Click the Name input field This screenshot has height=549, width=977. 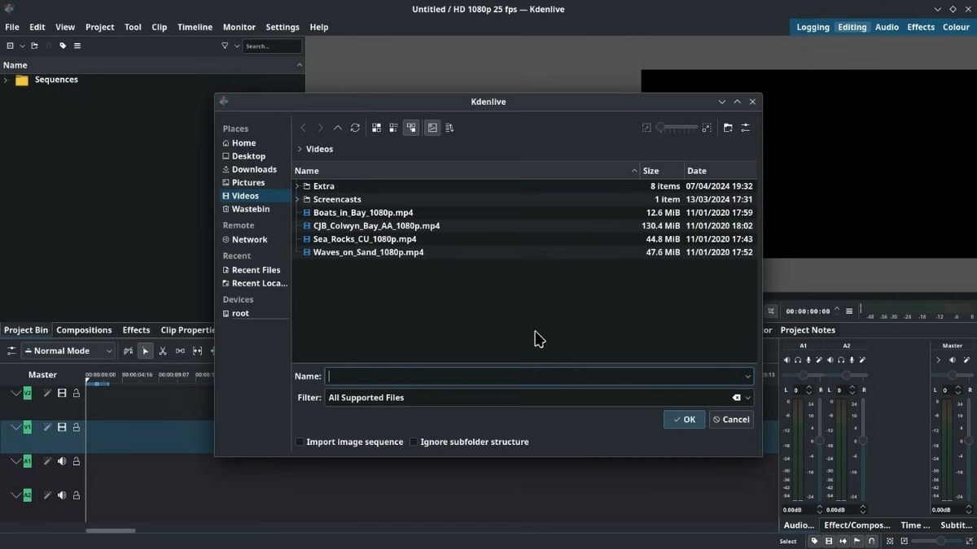pyautogui.click(x=533, y=376)
